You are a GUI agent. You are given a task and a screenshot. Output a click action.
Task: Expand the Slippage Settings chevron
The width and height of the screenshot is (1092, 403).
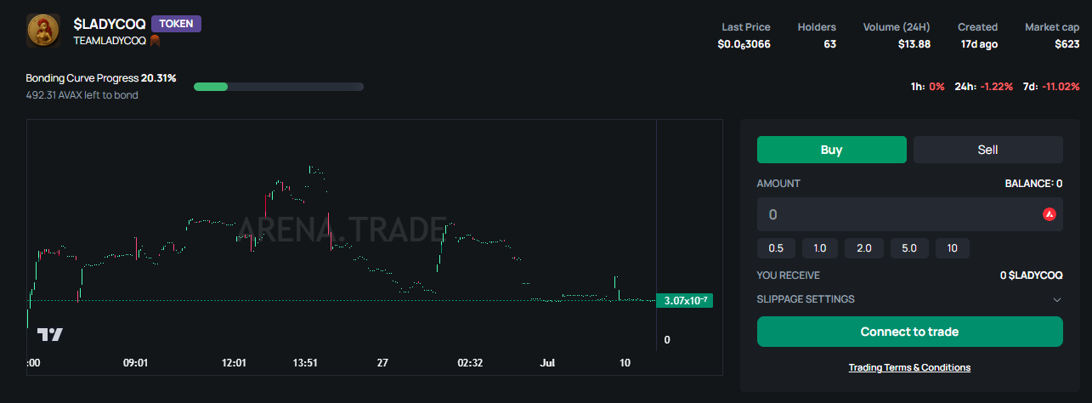[x=1057, y=299]
